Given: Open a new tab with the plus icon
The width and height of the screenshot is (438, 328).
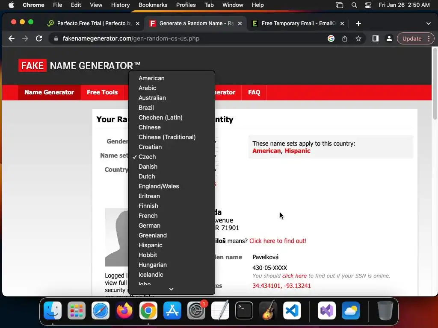Looking at the screenshot, I should (358, 23).
